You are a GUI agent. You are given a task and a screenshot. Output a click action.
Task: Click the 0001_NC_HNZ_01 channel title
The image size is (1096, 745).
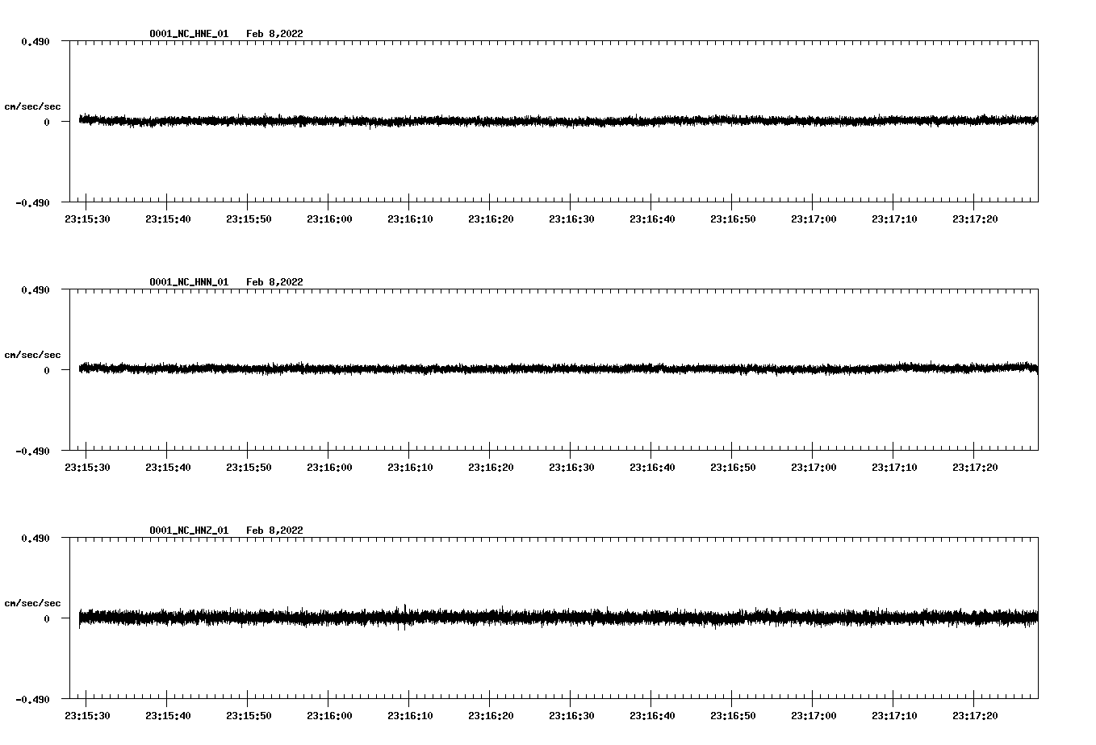coord(189,531)
